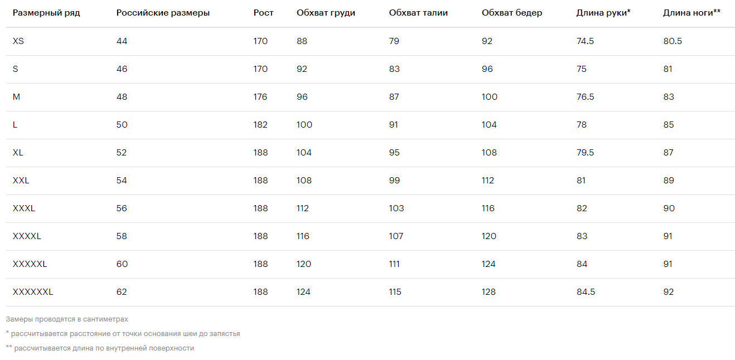Screen dimensions: 735x360
Task: Click the 'Замеры проводятся в сантиметрах' note
Action: 67,319
